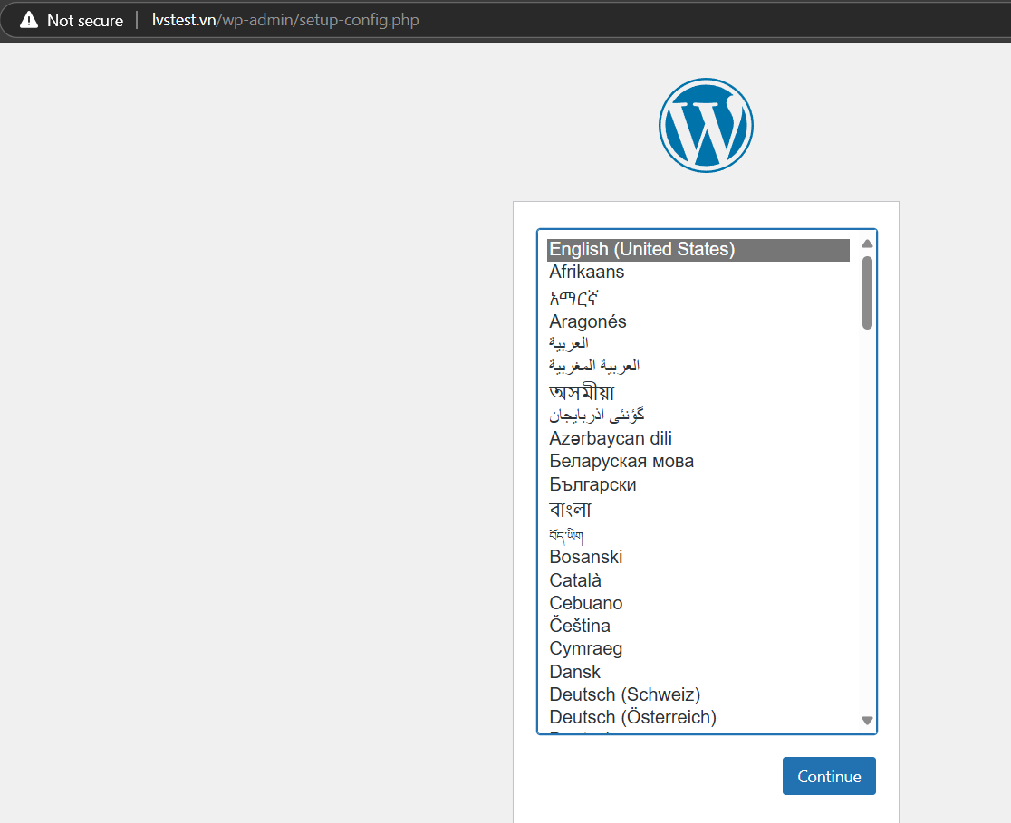This screenshot has height=823, width=1011.
Task: Select Cebuano language
Action: (698, 603)
